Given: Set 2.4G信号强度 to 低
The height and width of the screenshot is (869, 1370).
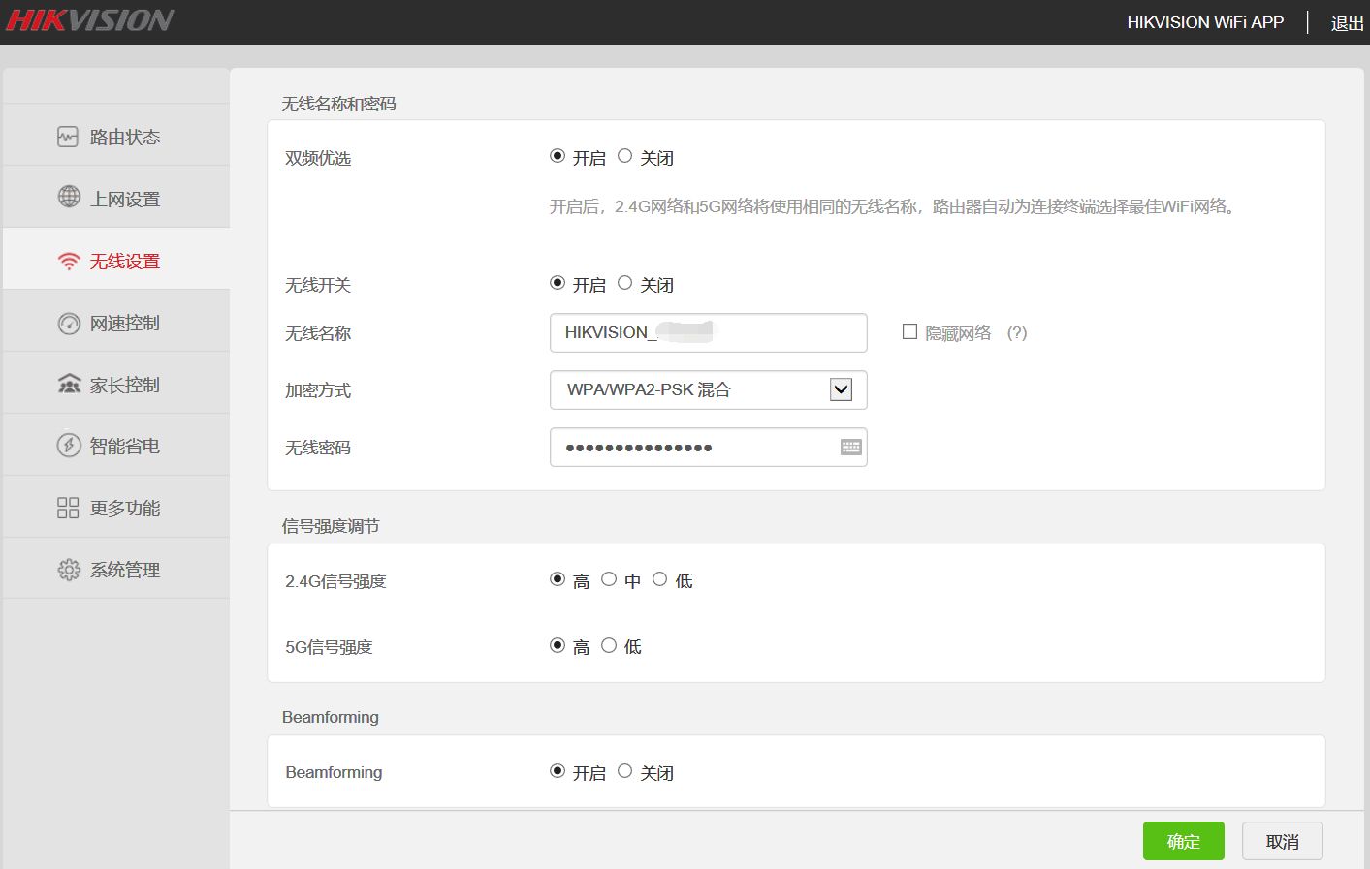Looking at the screenshot, I should (x=660, y=579).
